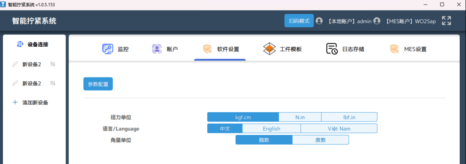Set language to 中文
Screen dimensions: 466x164
tap(225, 129)
